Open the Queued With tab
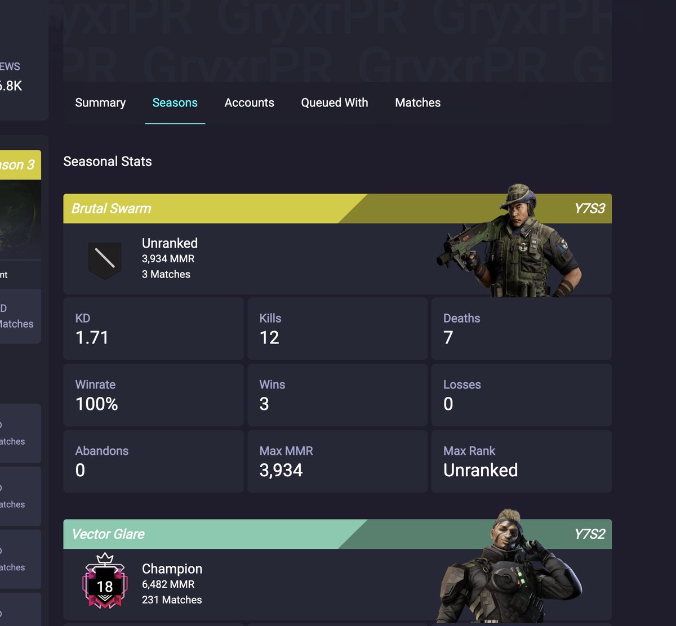Screen dimensions: 676x626 tap(335, 102)
